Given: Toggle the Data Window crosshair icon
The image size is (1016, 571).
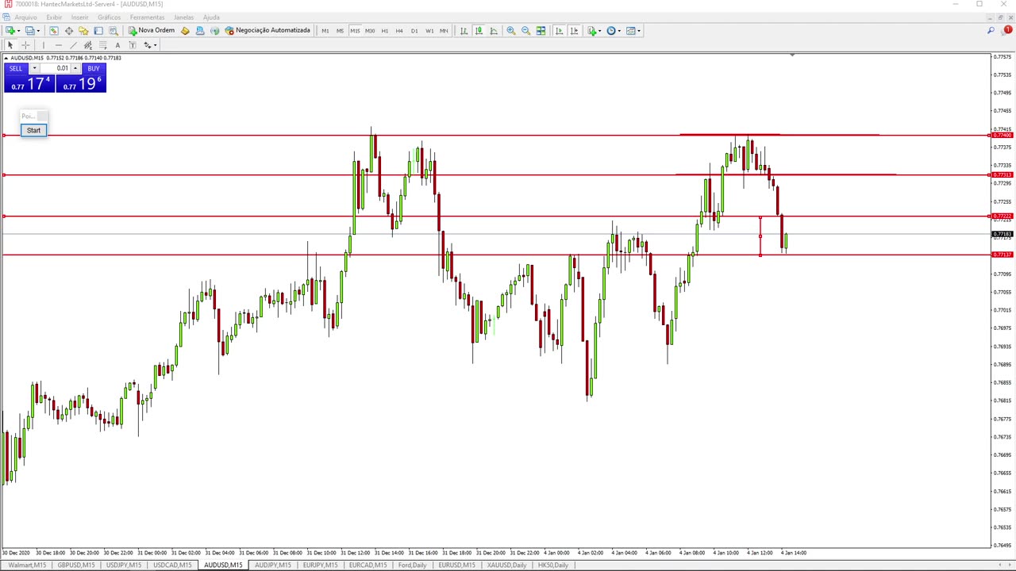Looking at the screenshot, I should pos(69,31).
